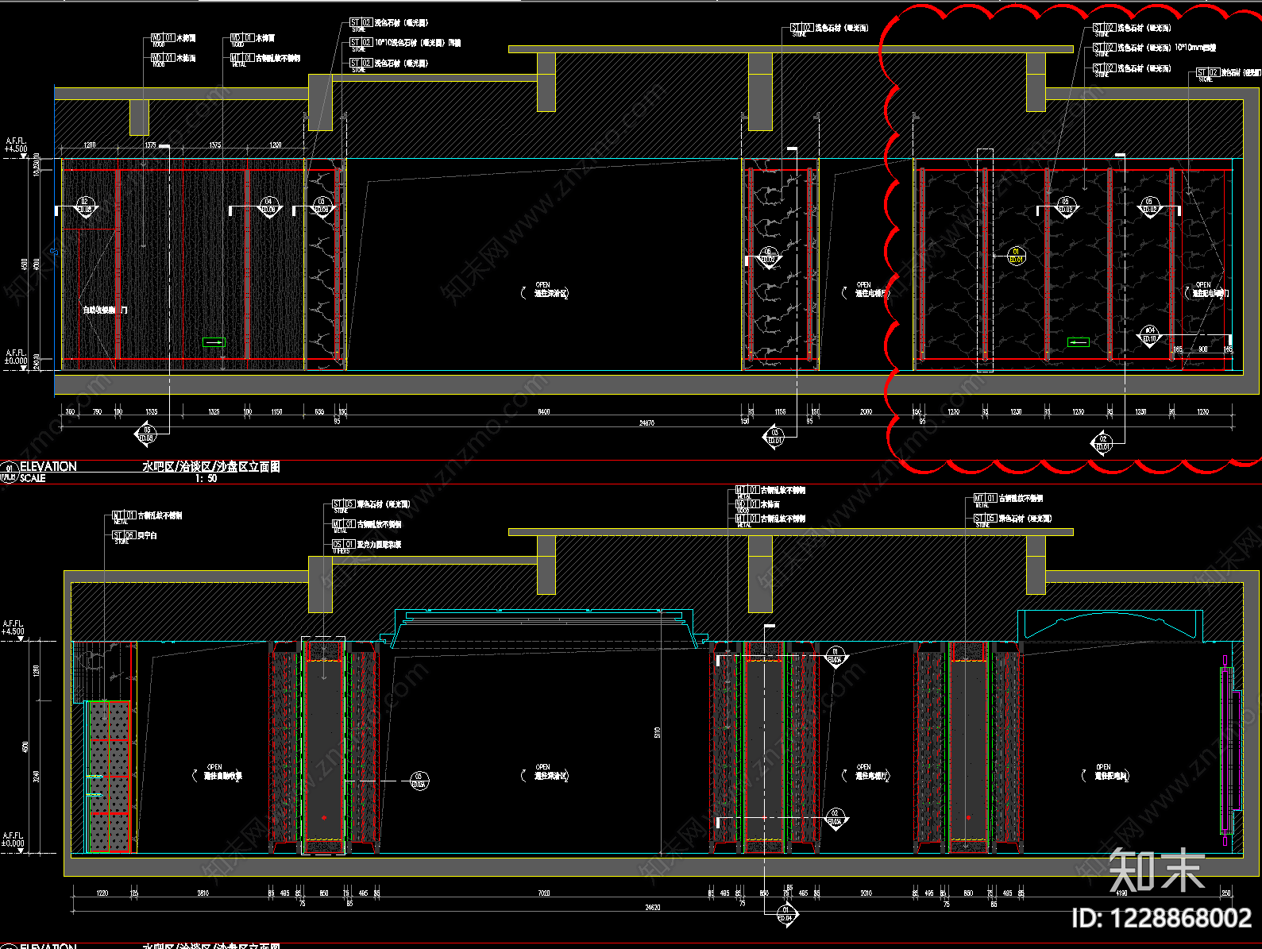Click the 7020 dimension in the lower elevation

[x=544, y=893]
